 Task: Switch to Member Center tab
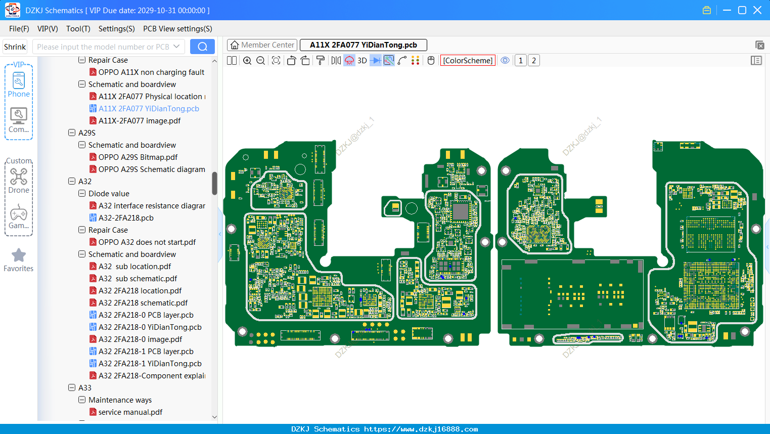(x=262, y=45)
